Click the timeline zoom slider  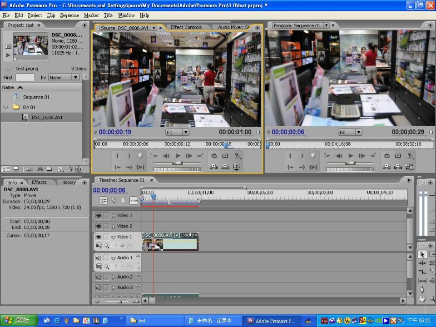pyautogui.click(x=120, y=301)
